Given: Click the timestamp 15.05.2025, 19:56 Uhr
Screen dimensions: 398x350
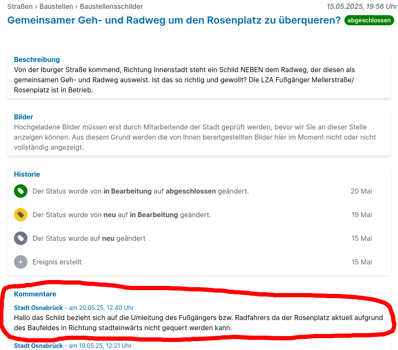Looking at the screenshot, I should coord(362,7).
